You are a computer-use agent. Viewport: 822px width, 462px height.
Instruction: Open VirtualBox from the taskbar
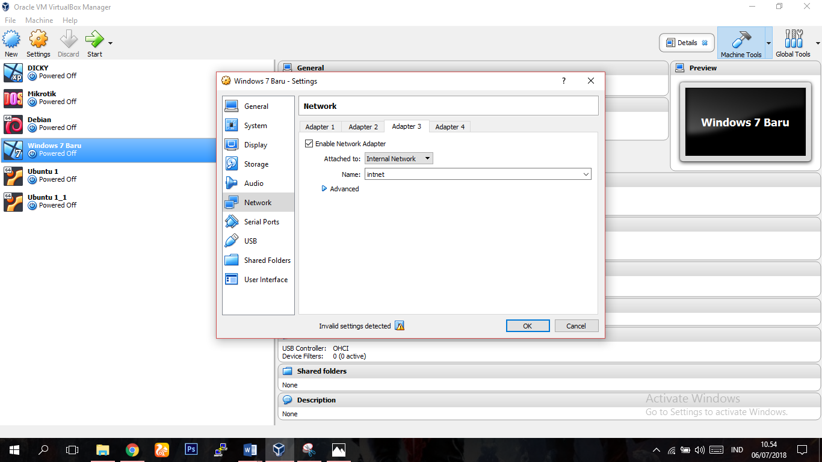pos(279,449)
